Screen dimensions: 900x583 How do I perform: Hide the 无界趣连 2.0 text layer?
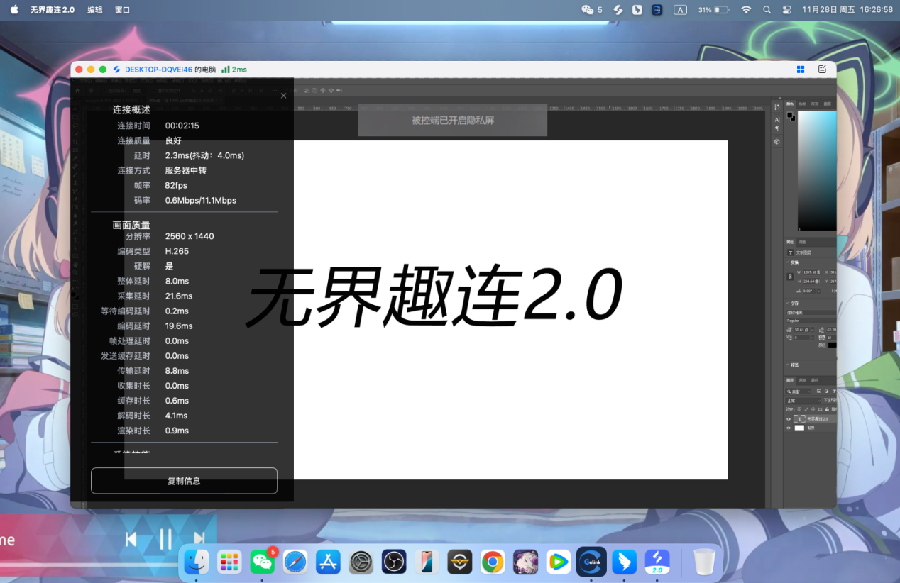click(x=789, y=419)
